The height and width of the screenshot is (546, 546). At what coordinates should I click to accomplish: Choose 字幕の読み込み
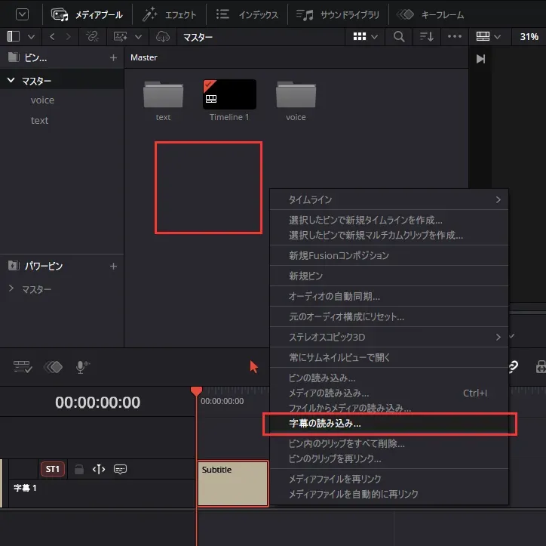tap(389, 424)
